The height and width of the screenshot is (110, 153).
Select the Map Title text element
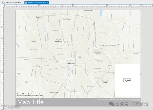pos(30,102)
